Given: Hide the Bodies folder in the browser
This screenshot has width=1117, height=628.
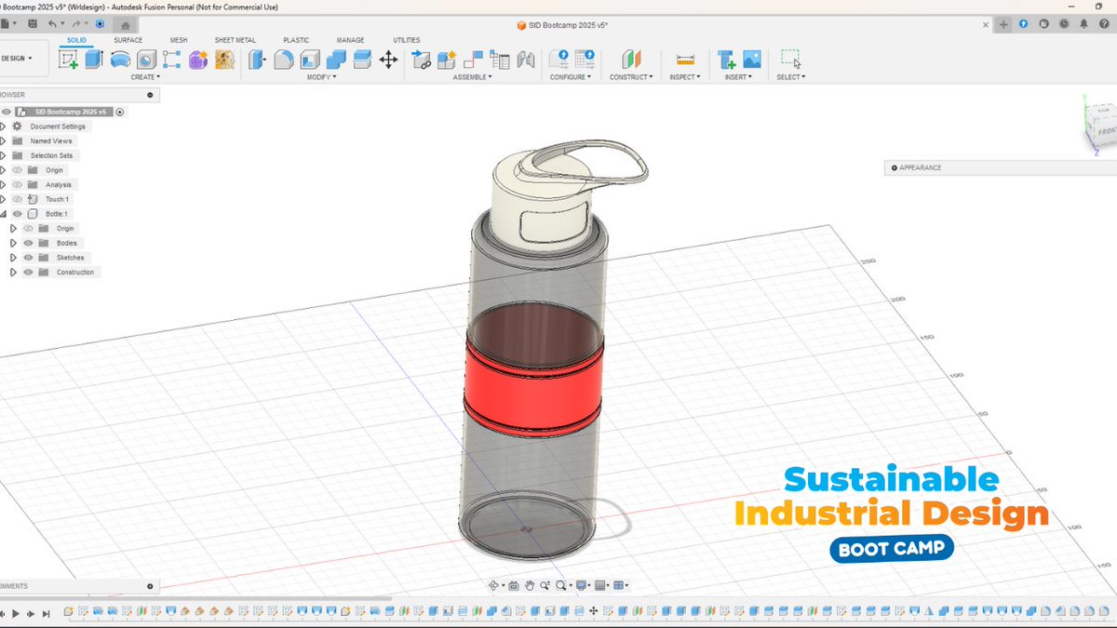Looking at the screenshot, I should click(28, 243).
